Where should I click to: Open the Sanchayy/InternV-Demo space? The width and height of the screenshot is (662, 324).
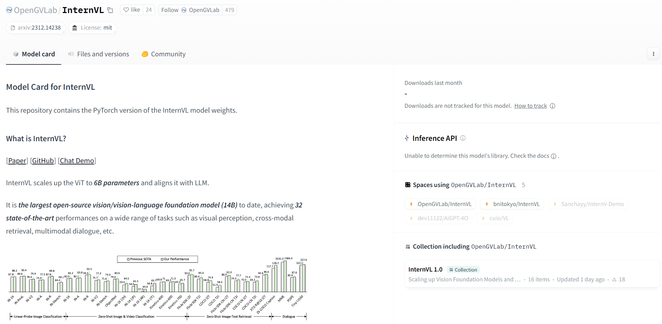[588, 204]
